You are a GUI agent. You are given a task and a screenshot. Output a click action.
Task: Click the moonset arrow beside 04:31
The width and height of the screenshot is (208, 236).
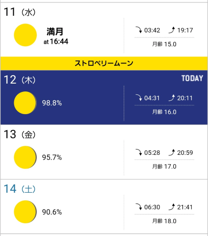(x=139, y=98)
